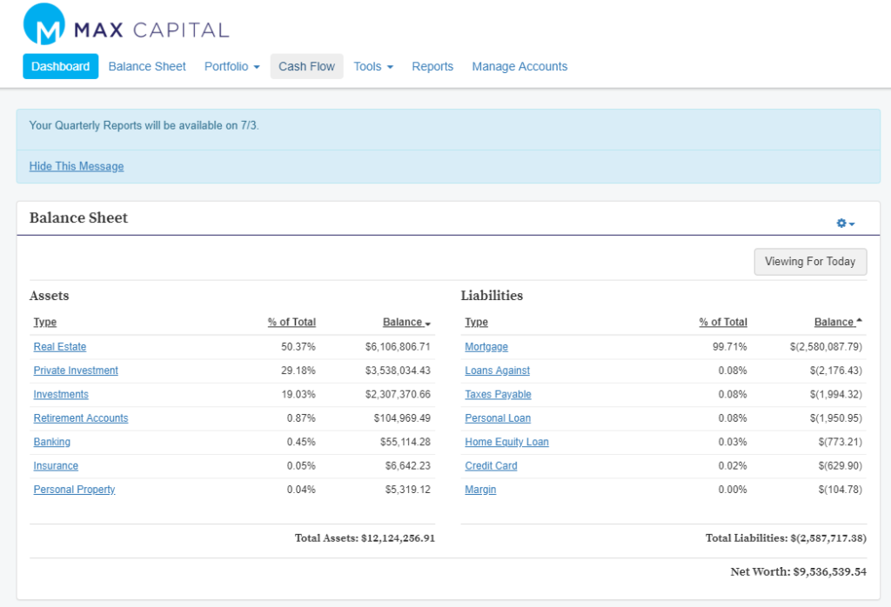
Task: Switch to the Cash Flow tab
Action: [306, 66]
